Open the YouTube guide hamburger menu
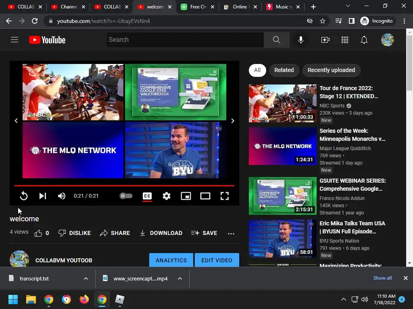This screenshot has height=309, width=413. pyautogui.click(x=15, y=40)
